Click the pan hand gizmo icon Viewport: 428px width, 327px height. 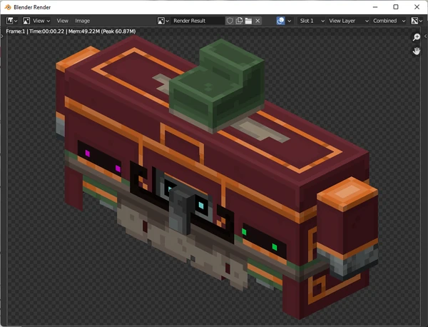417,51
